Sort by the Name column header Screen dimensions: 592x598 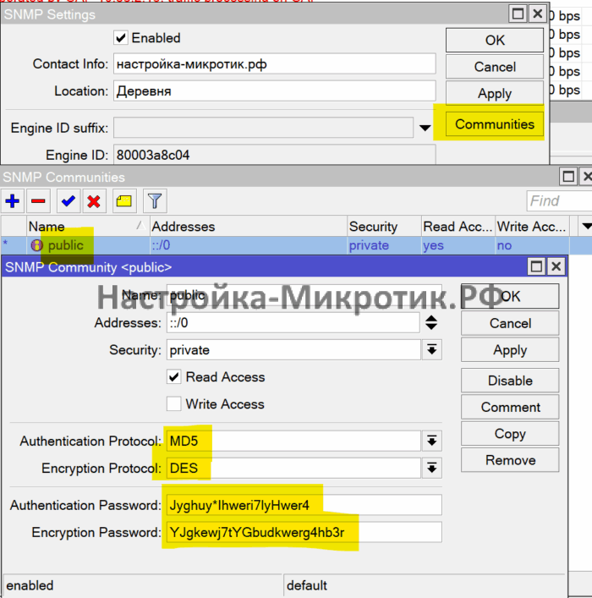pyautogui.click(x=88, y=227)
